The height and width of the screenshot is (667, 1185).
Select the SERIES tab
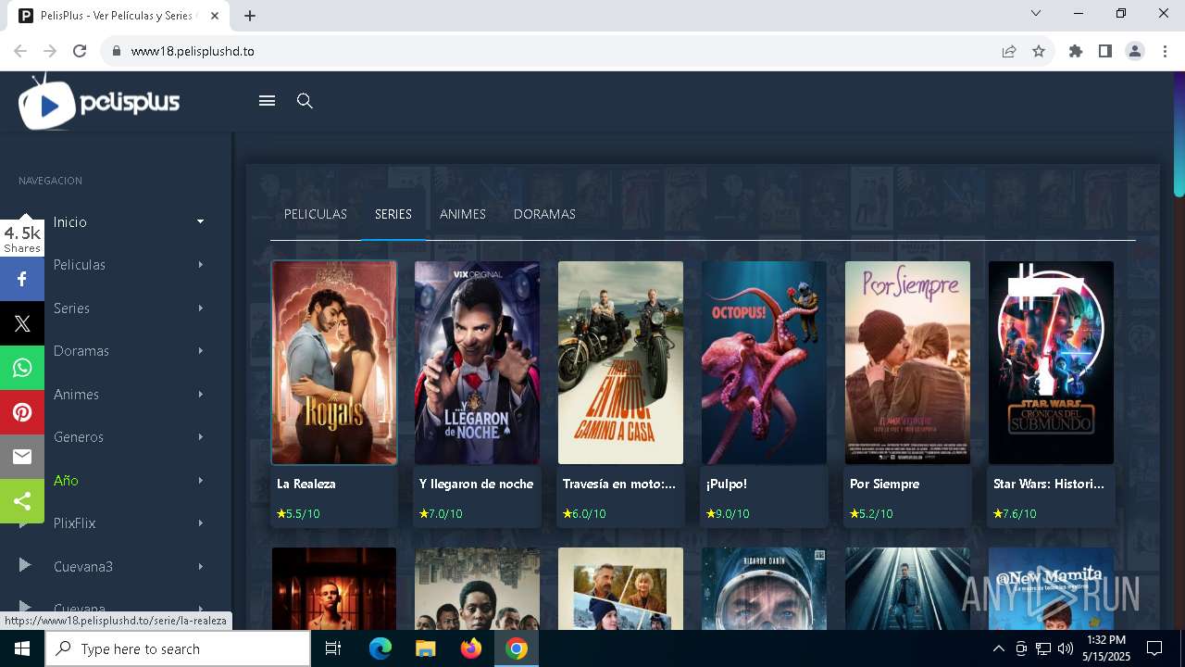point(393,214)
